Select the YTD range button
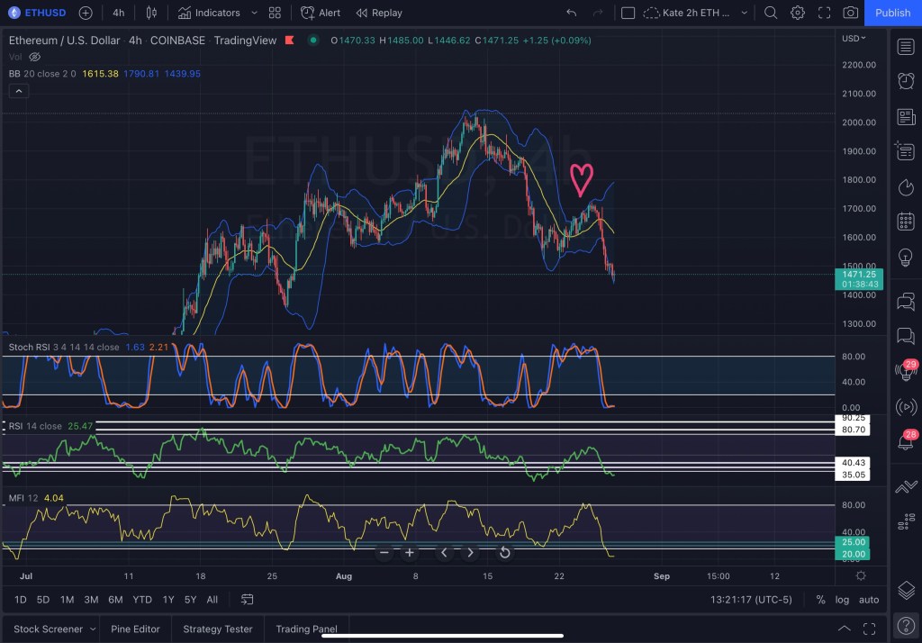 pyautogui.click(x=141, y=599)
